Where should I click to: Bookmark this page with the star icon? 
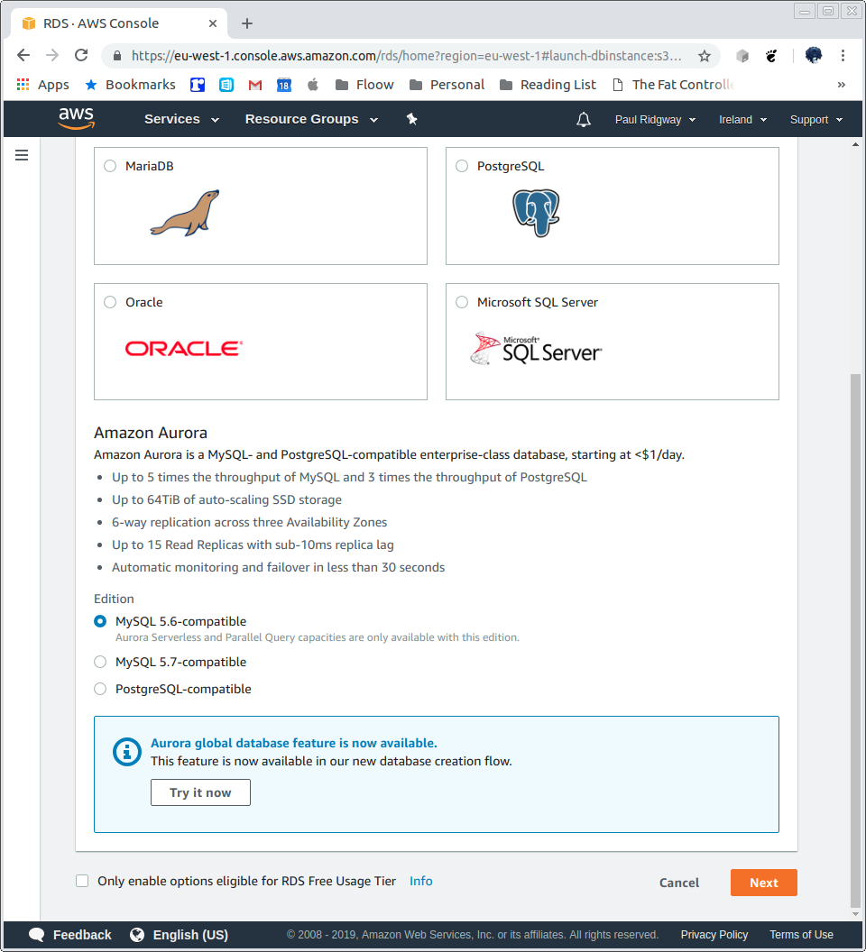coord(705,55)
